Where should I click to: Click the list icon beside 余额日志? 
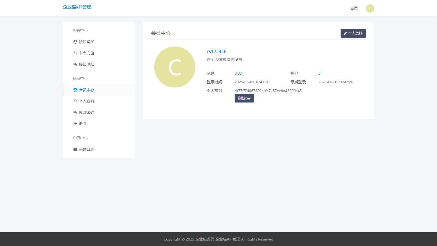(75, 149)
